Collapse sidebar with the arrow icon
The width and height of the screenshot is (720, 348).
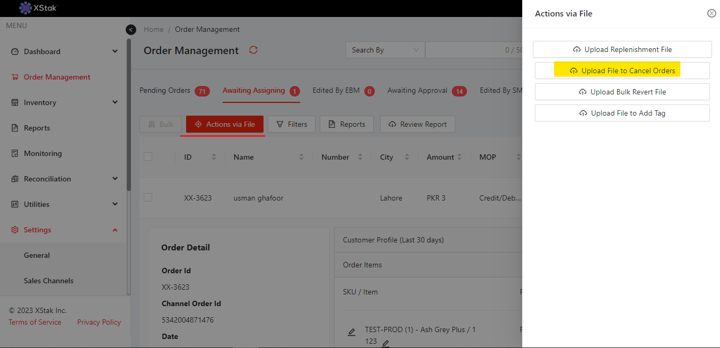(x=131, y=30)
